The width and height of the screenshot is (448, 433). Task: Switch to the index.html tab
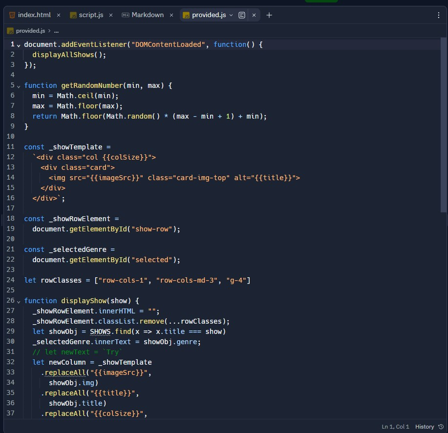[34, 15]
